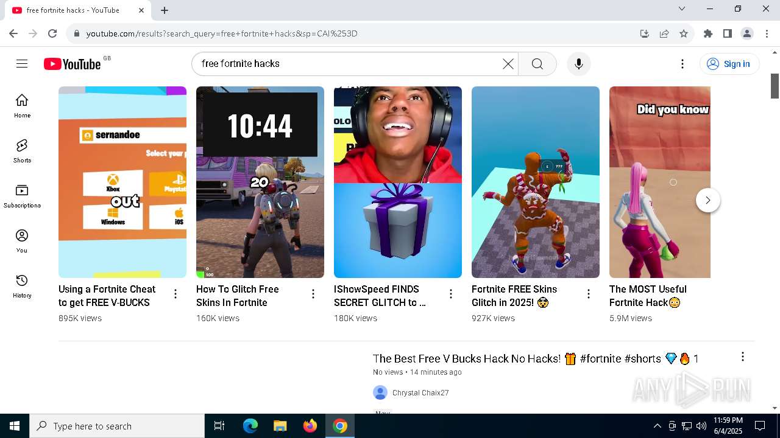Open the IShowSpeed gift box thumbnail
Image resolution: width=780 pixels, height=438 pixels.
[x=398, y=182]
